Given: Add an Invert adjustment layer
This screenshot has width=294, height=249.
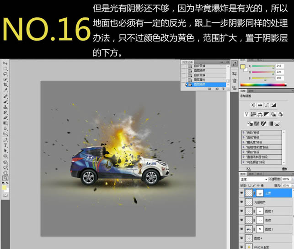Looking at the screenshot, I should [x=250, y=123].
